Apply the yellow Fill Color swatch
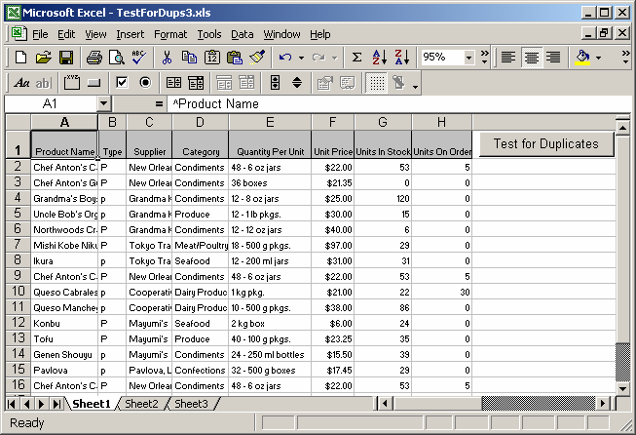Screen dimensions: 636x435 (x=582, y=58)
